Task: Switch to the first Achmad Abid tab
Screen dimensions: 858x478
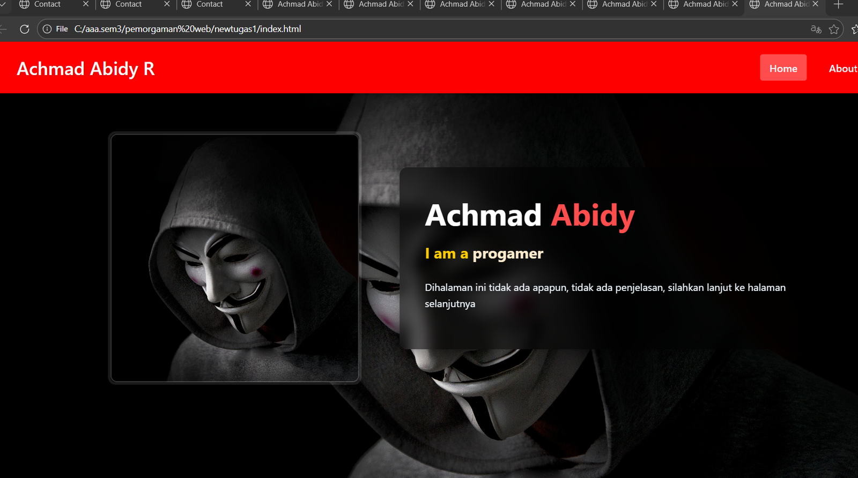Action: (300, 4)
